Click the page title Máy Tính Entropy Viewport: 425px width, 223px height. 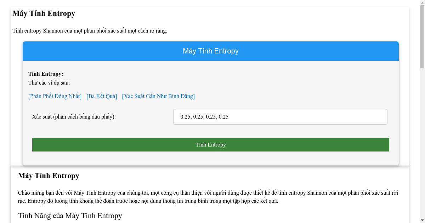click(44, 13)
